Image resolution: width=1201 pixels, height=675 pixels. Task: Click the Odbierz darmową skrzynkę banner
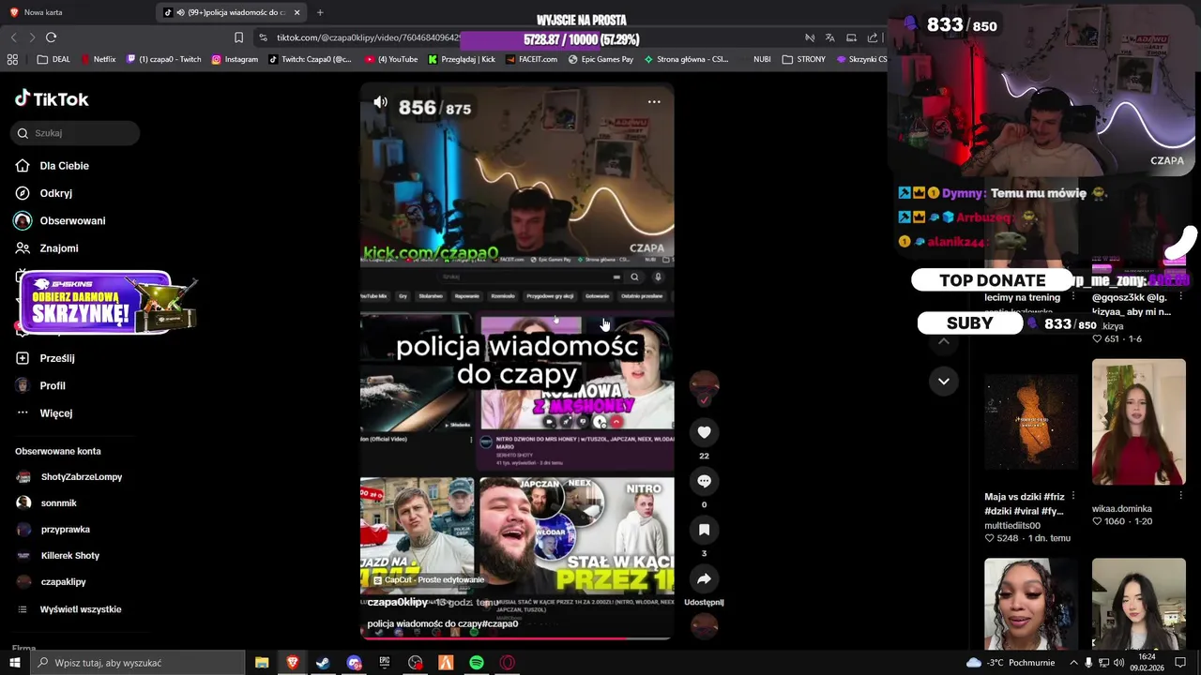(106, 304)
